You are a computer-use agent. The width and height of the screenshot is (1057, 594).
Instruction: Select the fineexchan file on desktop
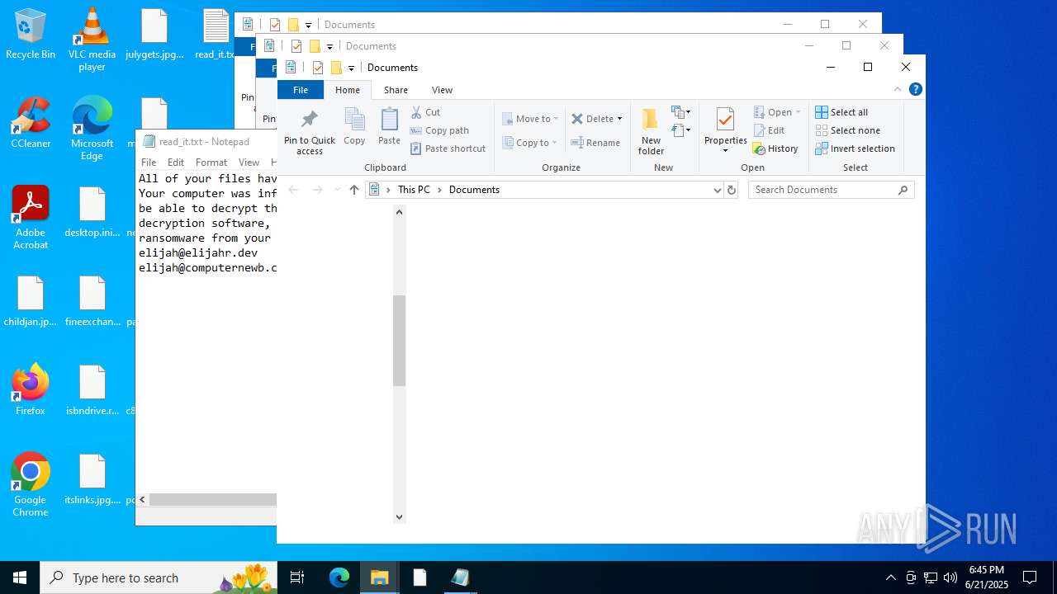click(92, 302)
